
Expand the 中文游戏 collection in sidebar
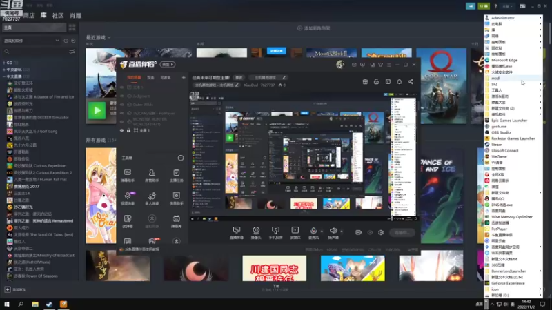4,70
